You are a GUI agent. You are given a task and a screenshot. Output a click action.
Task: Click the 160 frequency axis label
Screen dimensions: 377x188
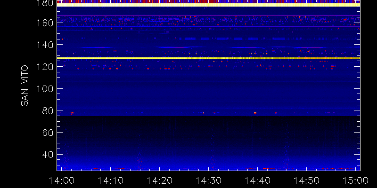(x=44, y=23)
